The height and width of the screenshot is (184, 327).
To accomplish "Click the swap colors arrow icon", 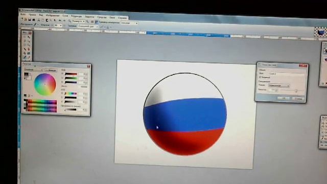I will pyautogui.click(x=30, y=74).
